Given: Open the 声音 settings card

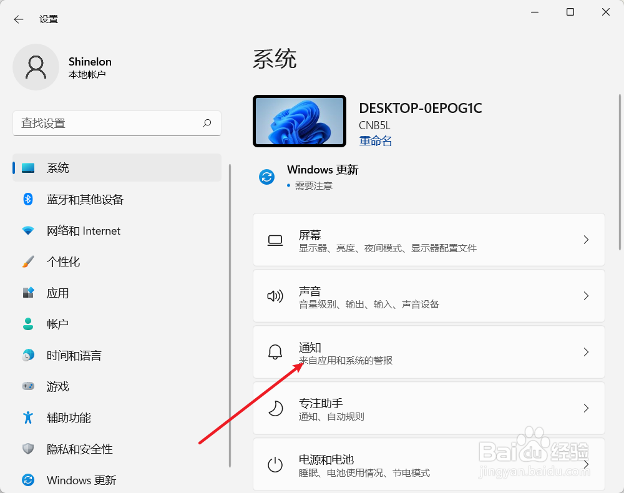Looking at the screenshot, I should [x=429, y=296].
